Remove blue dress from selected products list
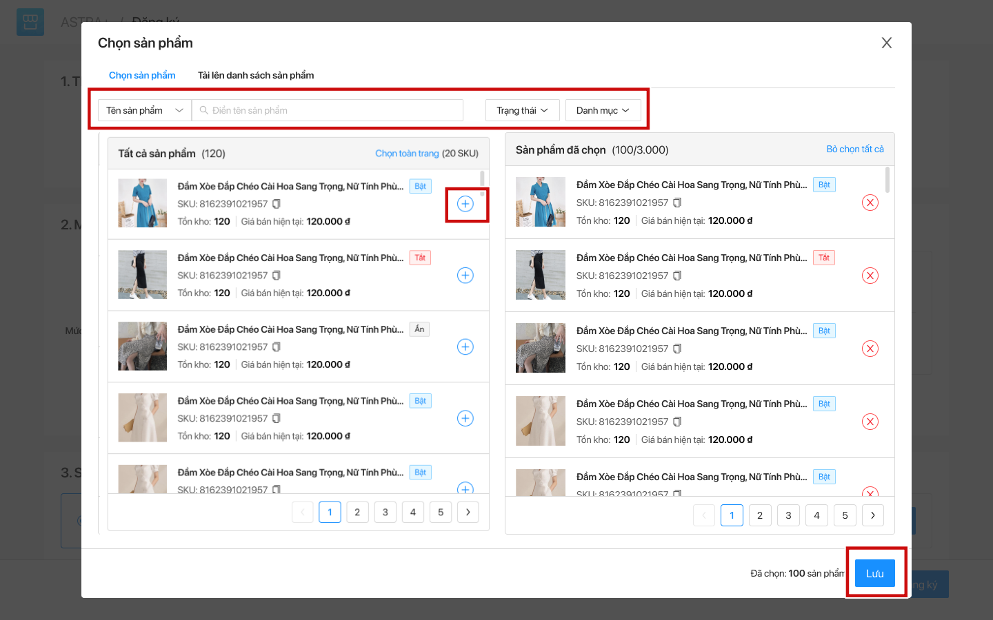 coord(870,203)
